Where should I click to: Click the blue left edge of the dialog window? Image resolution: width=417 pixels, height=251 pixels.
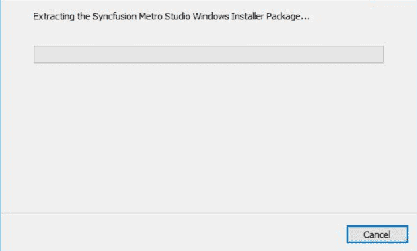(1, 125)
